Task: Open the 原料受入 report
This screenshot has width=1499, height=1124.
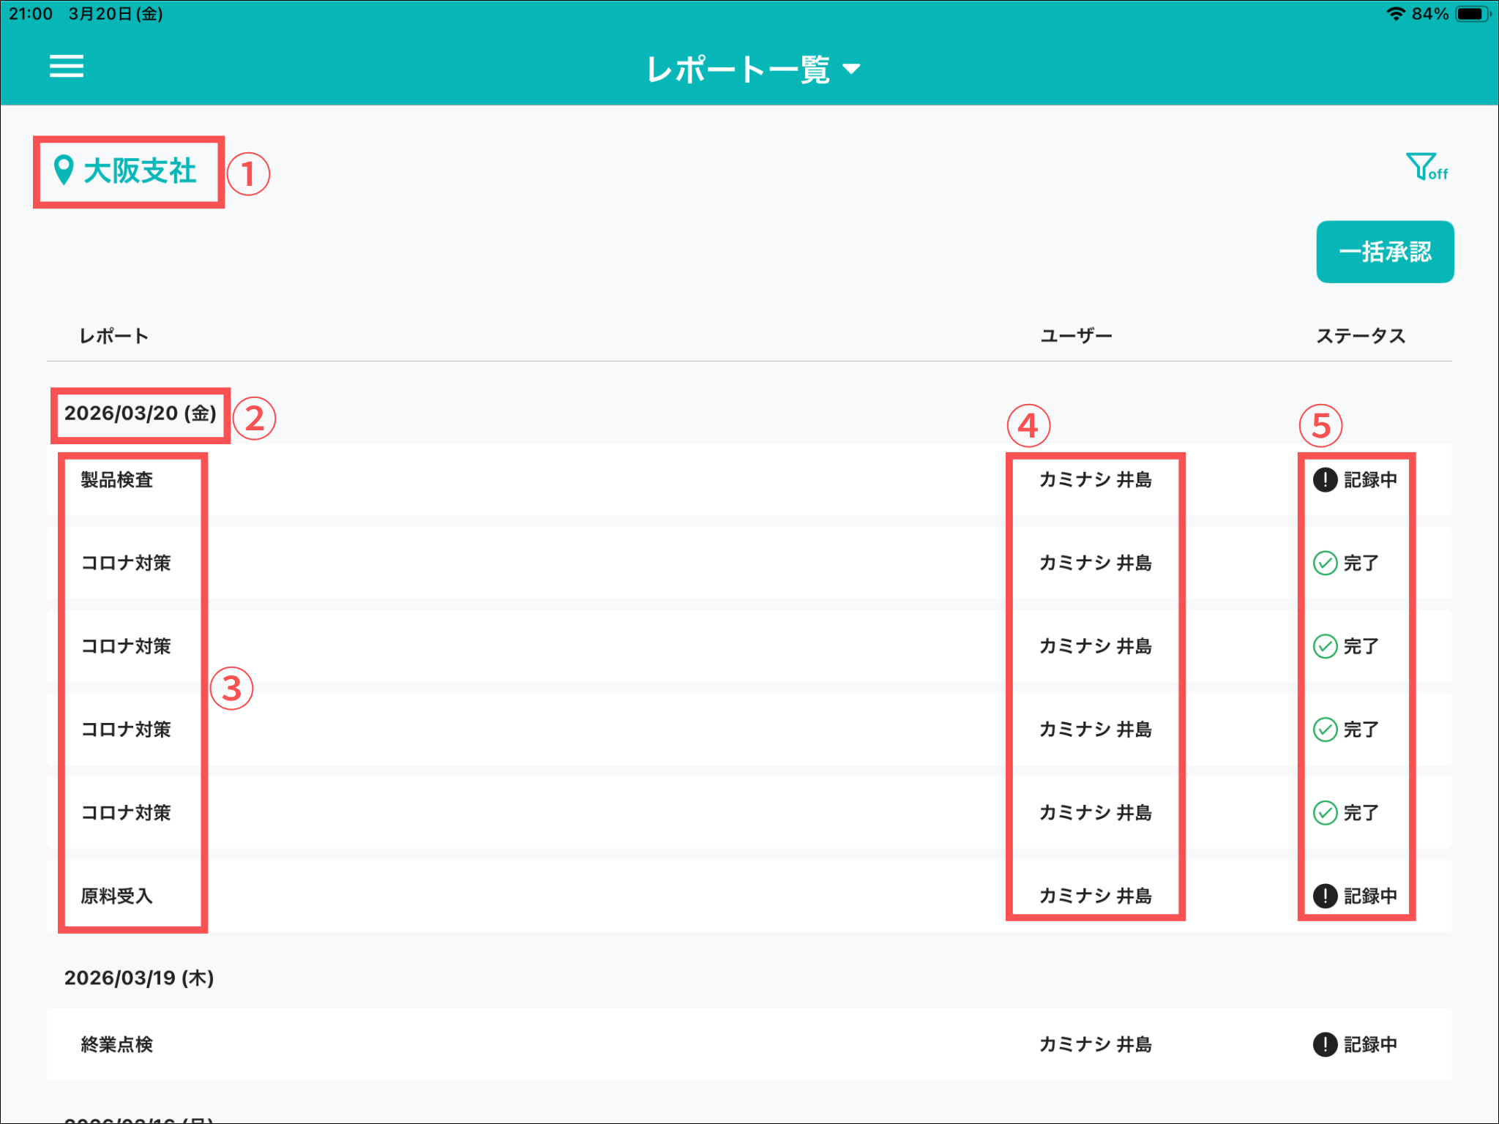Action: 117,896
